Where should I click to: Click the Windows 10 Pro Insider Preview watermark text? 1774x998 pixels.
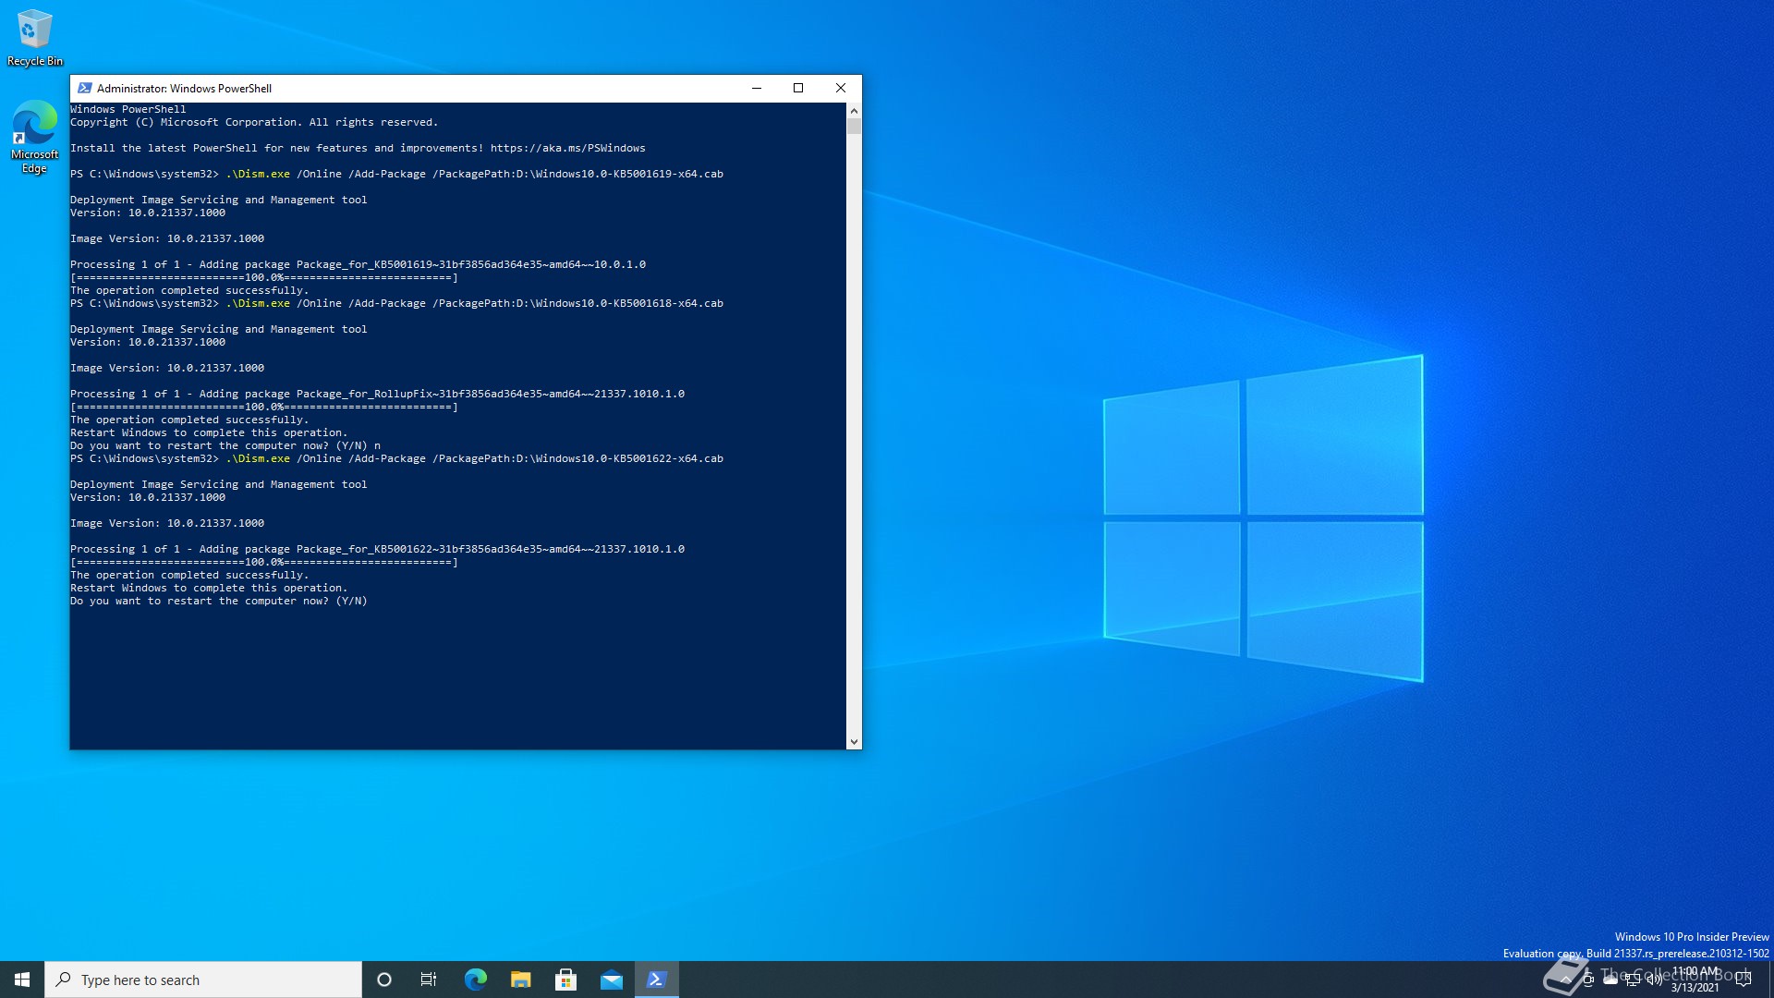click(x=1692, y=937)
